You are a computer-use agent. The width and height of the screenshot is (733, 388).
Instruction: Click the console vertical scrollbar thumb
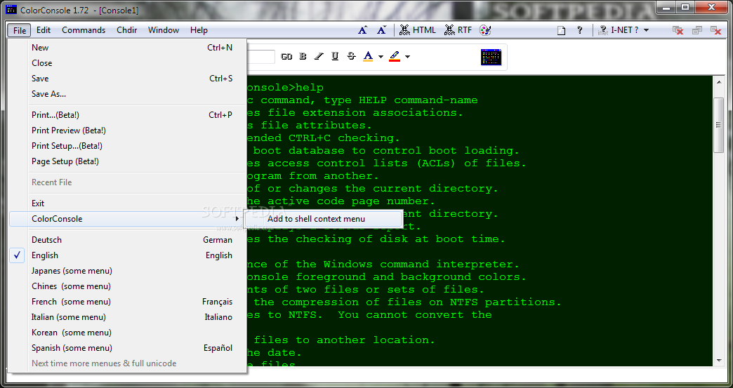[718, 125]
